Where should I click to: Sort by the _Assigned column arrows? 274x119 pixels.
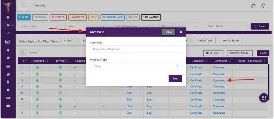[x=47, y=61]
